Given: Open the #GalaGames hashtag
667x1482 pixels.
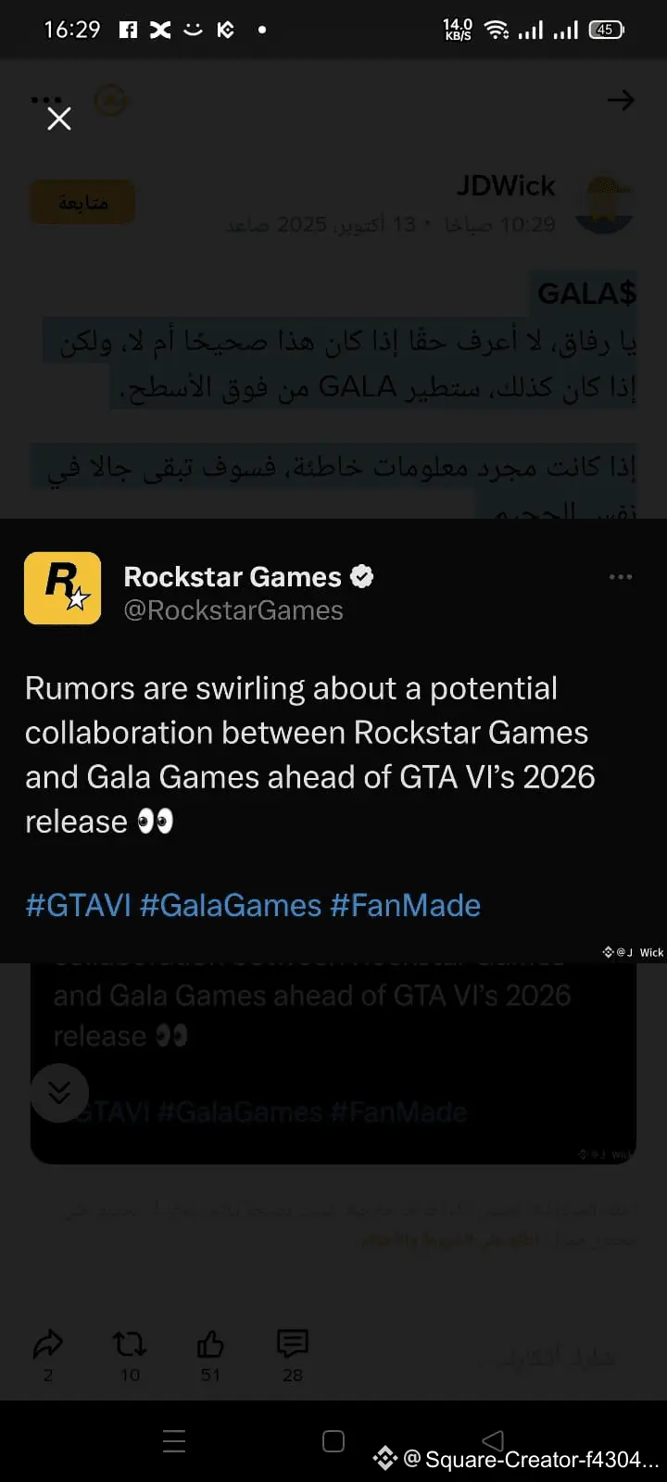Looking at the screenshot, I should 231,905.
